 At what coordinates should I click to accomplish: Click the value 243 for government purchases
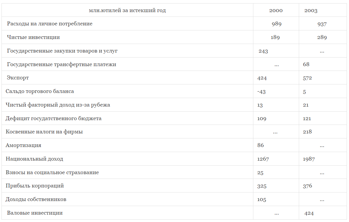263,51
